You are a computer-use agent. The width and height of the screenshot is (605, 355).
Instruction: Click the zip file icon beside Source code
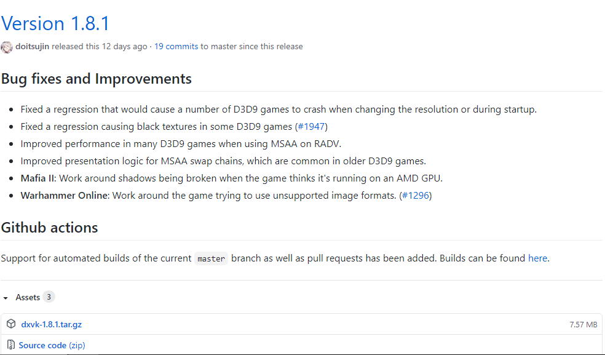coord(11,345)
